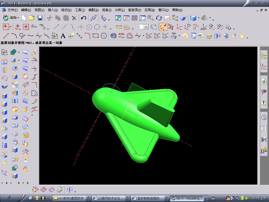
Task: Select the Rectangle curve tool
Action: (96, 36)
